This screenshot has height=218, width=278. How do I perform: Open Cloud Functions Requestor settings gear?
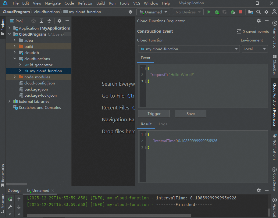pyautogui.click(x=259, y=21)
